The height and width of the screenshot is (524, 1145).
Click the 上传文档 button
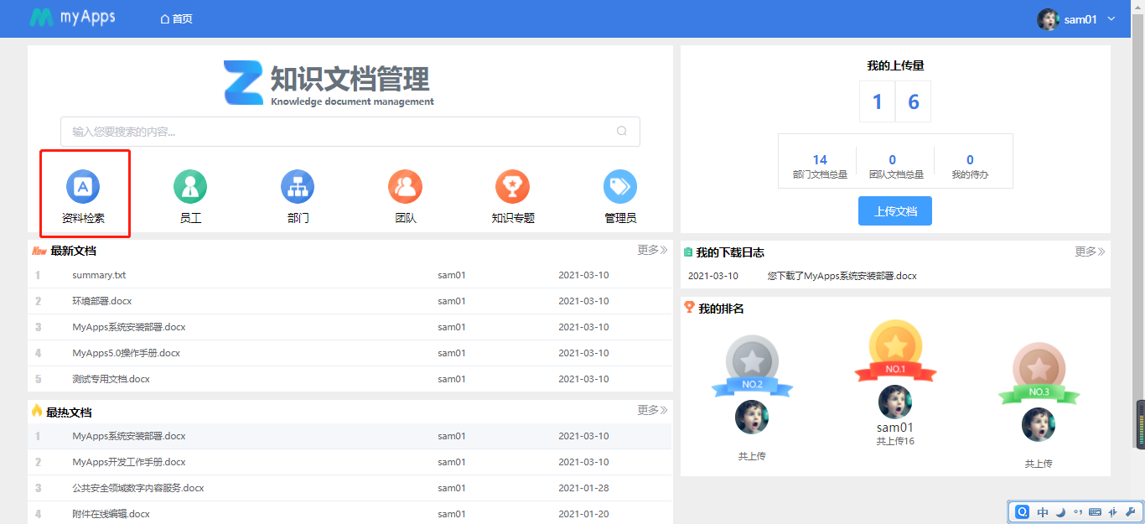click(x=895, y=211)
